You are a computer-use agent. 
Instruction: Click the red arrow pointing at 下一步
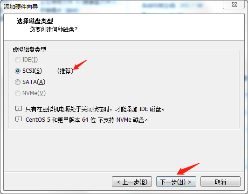tap(188, 169)
